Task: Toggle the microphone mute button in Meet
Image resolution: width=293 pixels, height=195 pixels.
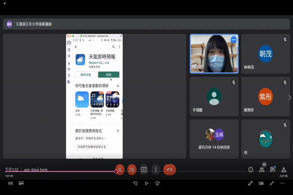Action: (x=120, y=170)
